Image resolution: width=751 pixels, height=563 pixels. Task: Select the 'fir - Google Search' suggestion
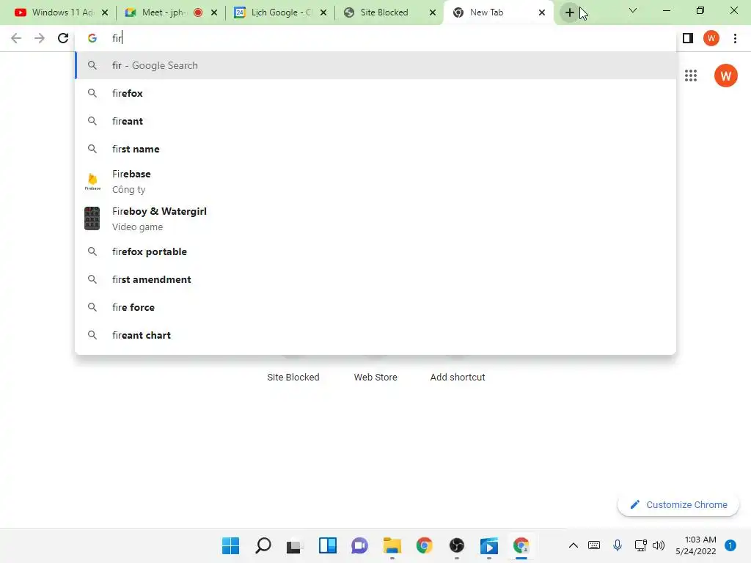(375, 65)
